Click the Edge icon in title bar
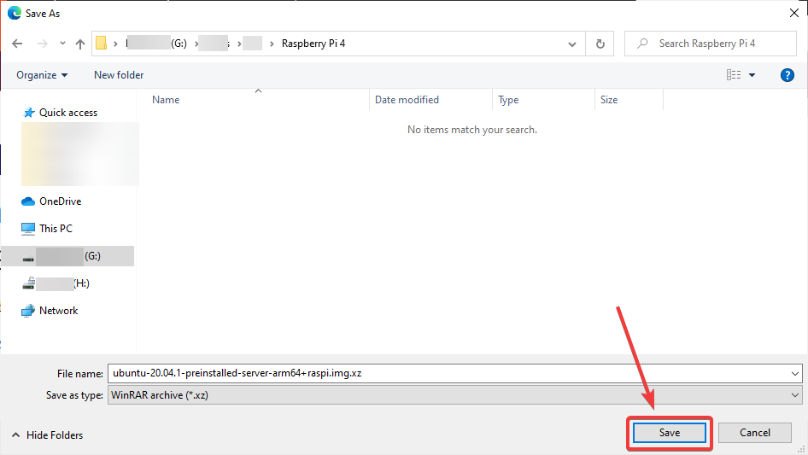Viewport: 808px width, 455px height. point(14,13)
